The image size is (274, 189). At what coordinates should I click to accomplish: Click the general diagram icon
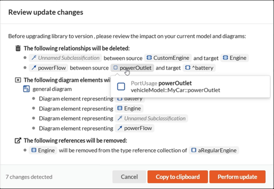(26, 89)
